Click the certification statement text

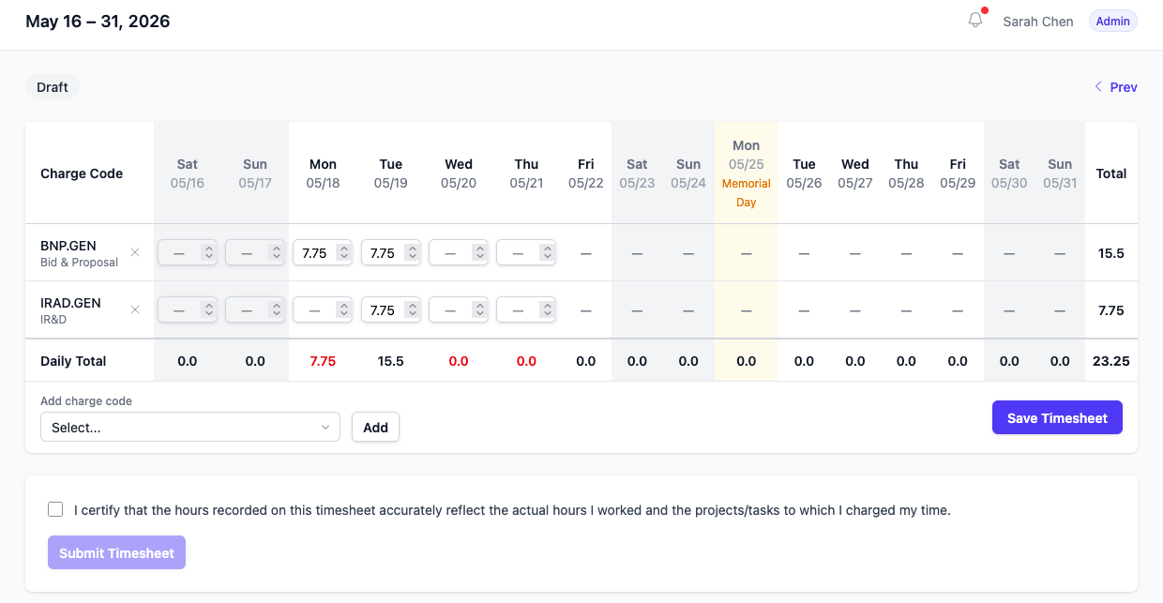pos(512,510)
